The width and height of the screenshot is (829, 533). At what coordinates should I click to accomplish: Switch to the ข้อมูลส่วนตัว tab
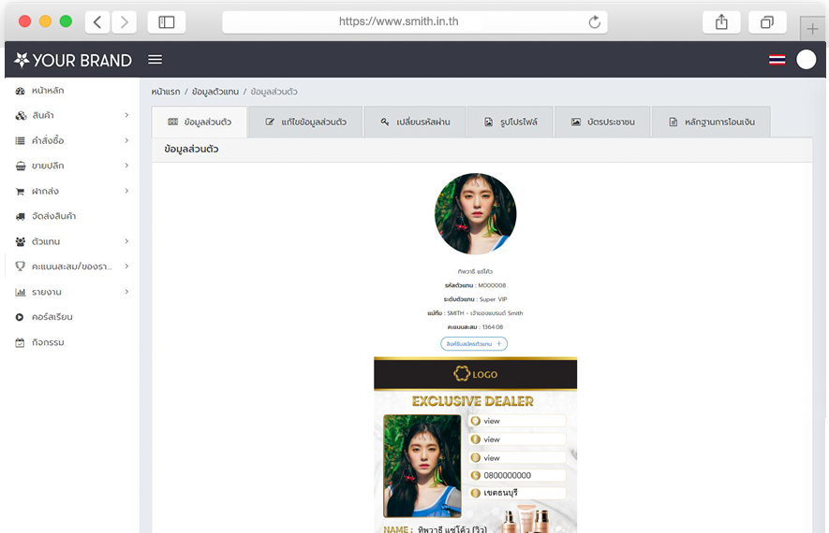(200, 122)
